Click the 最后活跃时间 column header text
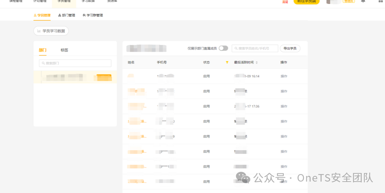Image resolution: width=385 pixels, height=193 pixels. [x=244, y=62]
